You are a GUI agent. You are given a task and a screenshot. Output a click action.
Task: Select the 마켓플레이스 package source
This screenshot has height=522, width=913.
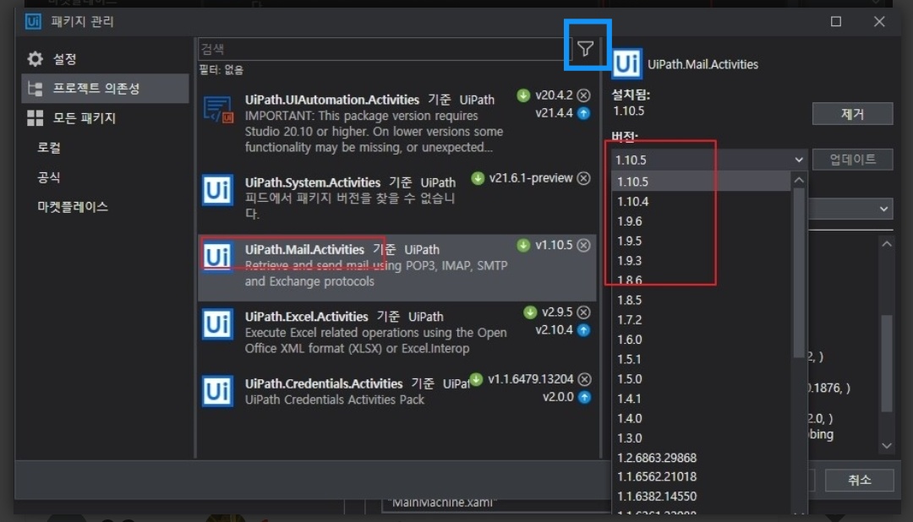73,207
